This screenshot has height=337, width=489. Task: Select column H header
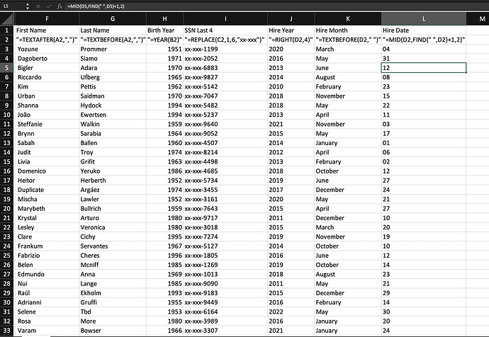(x=164, y=19)
